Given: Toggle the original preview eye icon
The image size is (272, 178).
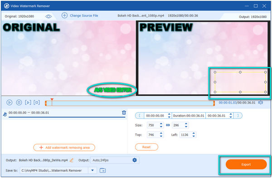Looking at the screenshot, I should pos(49,16).
